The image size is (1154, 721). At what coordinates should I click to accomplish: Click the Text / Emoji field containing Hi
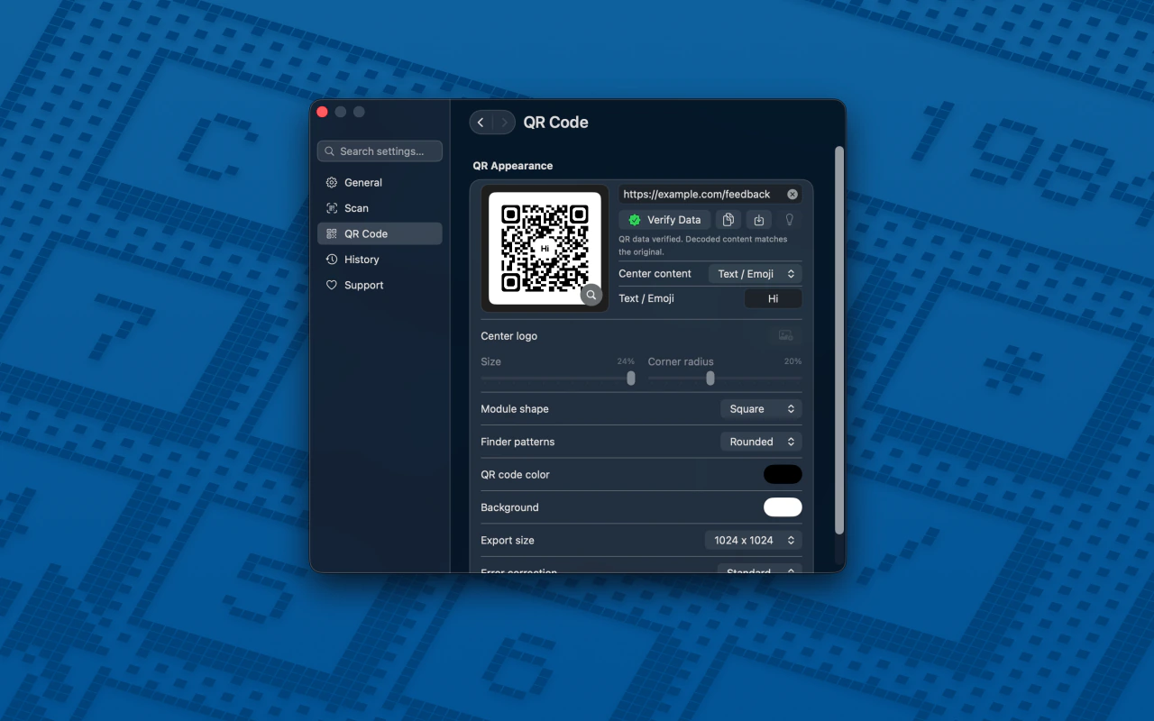[x=773, y=298]
